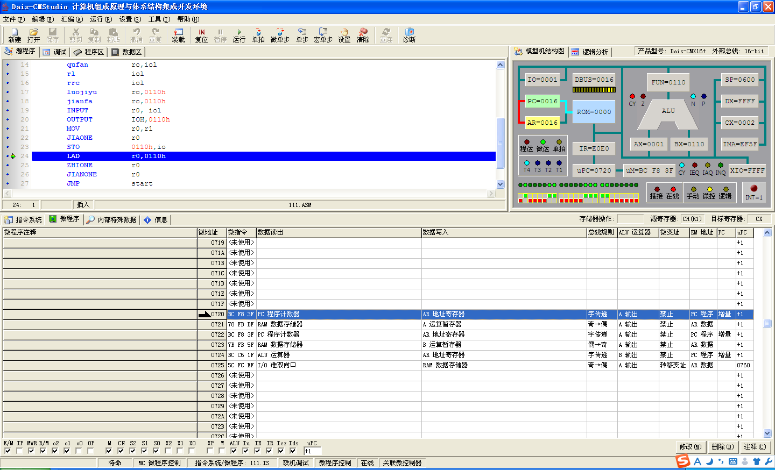Toggle the CN checkbox
The height and width of the screenshot is (470, 775).
[x=121, y=451]
